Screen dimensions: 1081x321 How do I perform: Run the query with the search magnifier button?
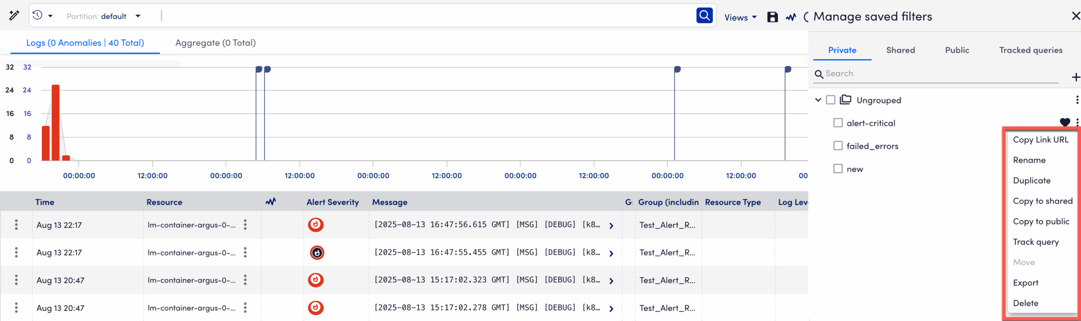[x=704, y=16]
